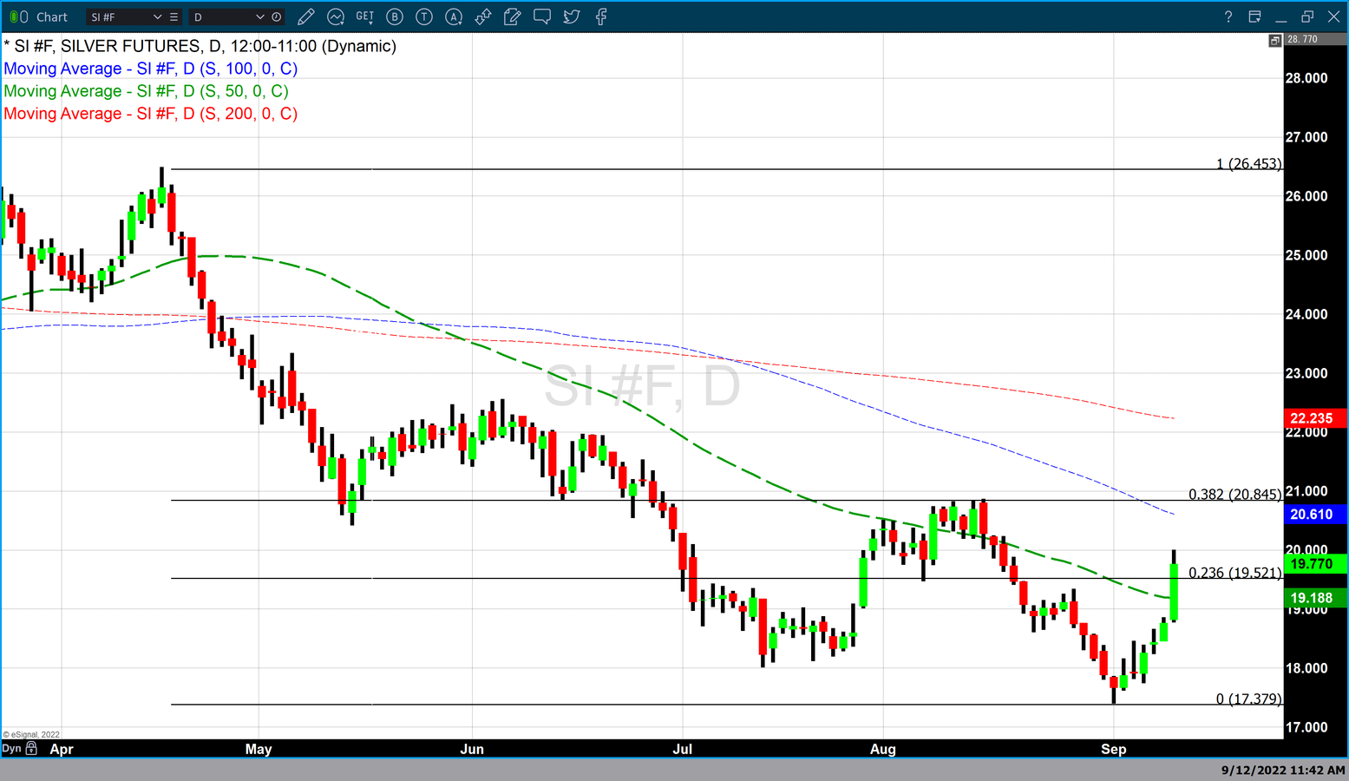Image resolution: width=1349 pixels, height=781 pixels.
Task: Open the chart studies icon menu
Action: [x=336, y=16]
